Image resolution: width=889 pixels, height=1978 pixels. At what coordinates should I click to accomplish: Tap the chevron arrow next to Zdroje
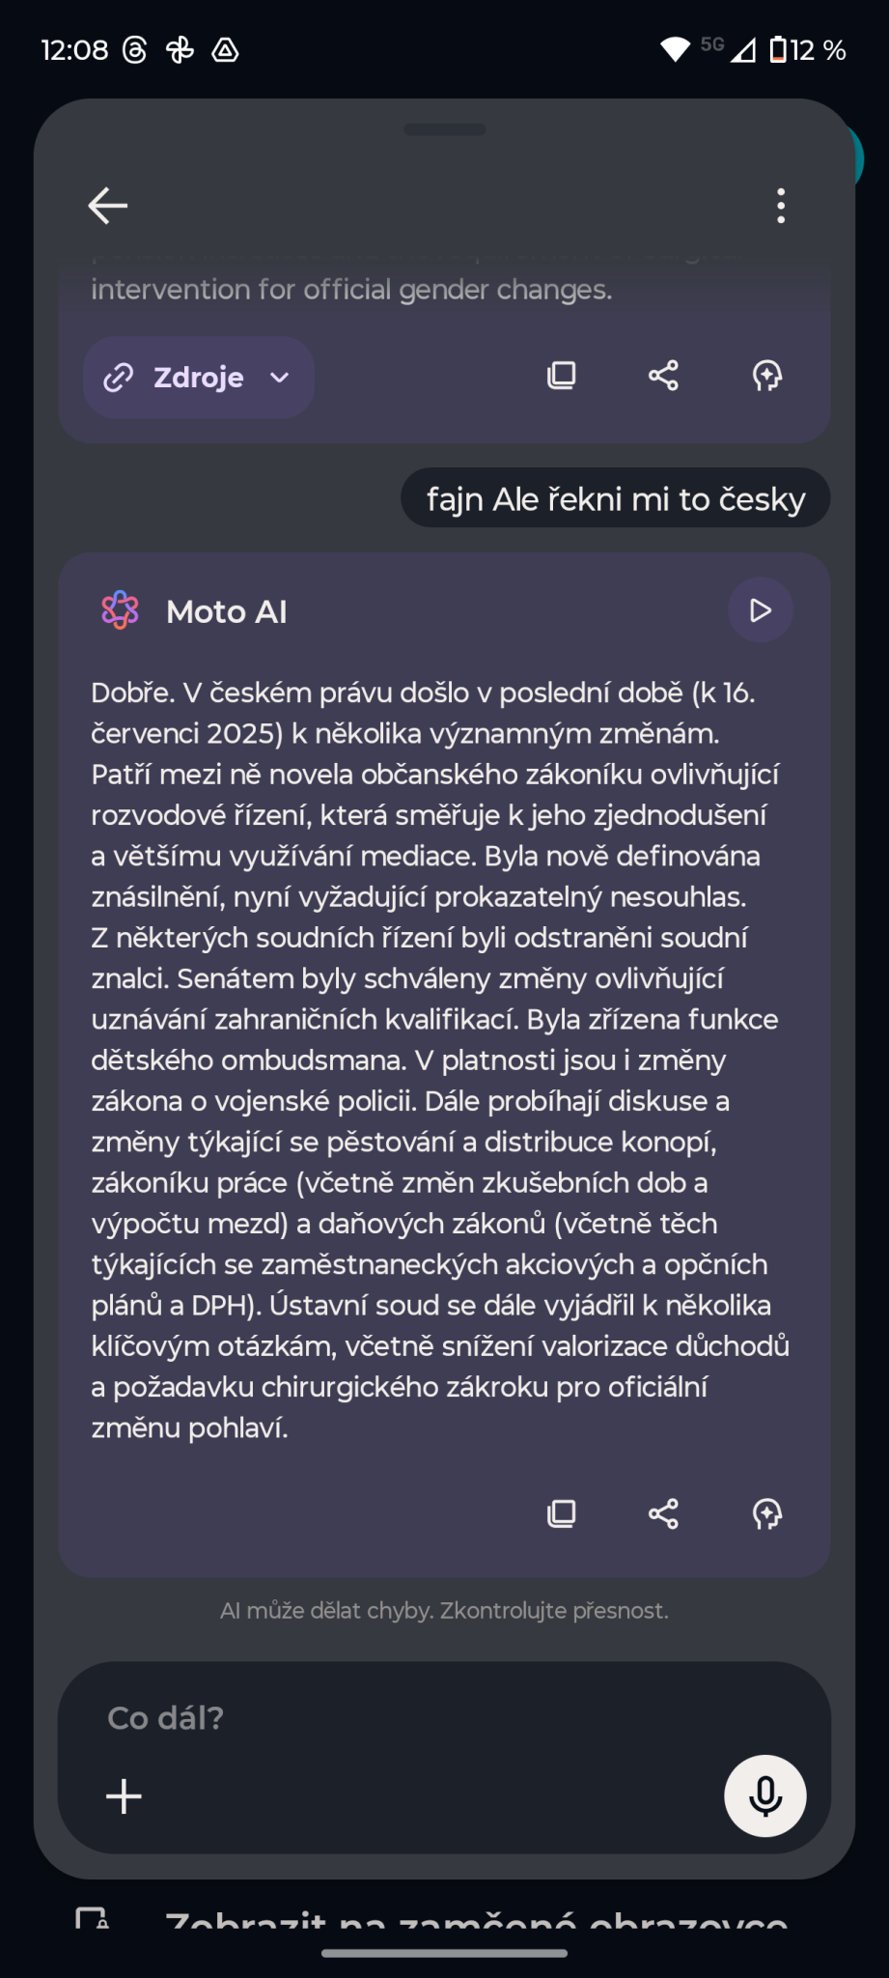[x=280, y=377]
